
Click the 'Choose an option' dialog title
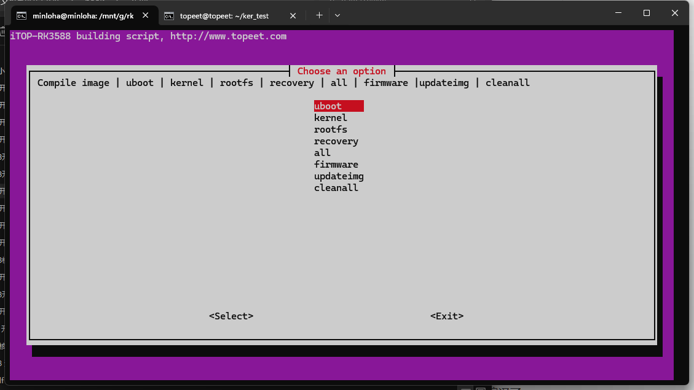341,71
